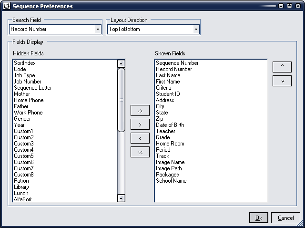Expand the Layout Direction dropdown
This screenshot has width=305, height=228.
tap(195, 29)
